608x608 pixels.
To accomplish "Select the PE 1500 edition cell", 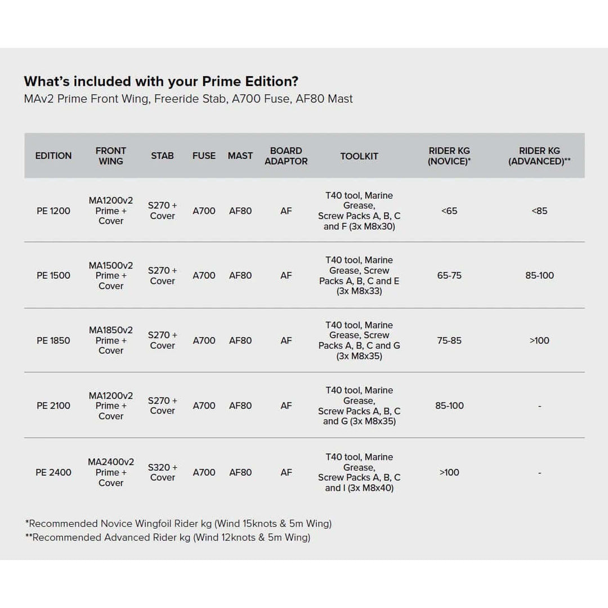I will tap(53, 276).
